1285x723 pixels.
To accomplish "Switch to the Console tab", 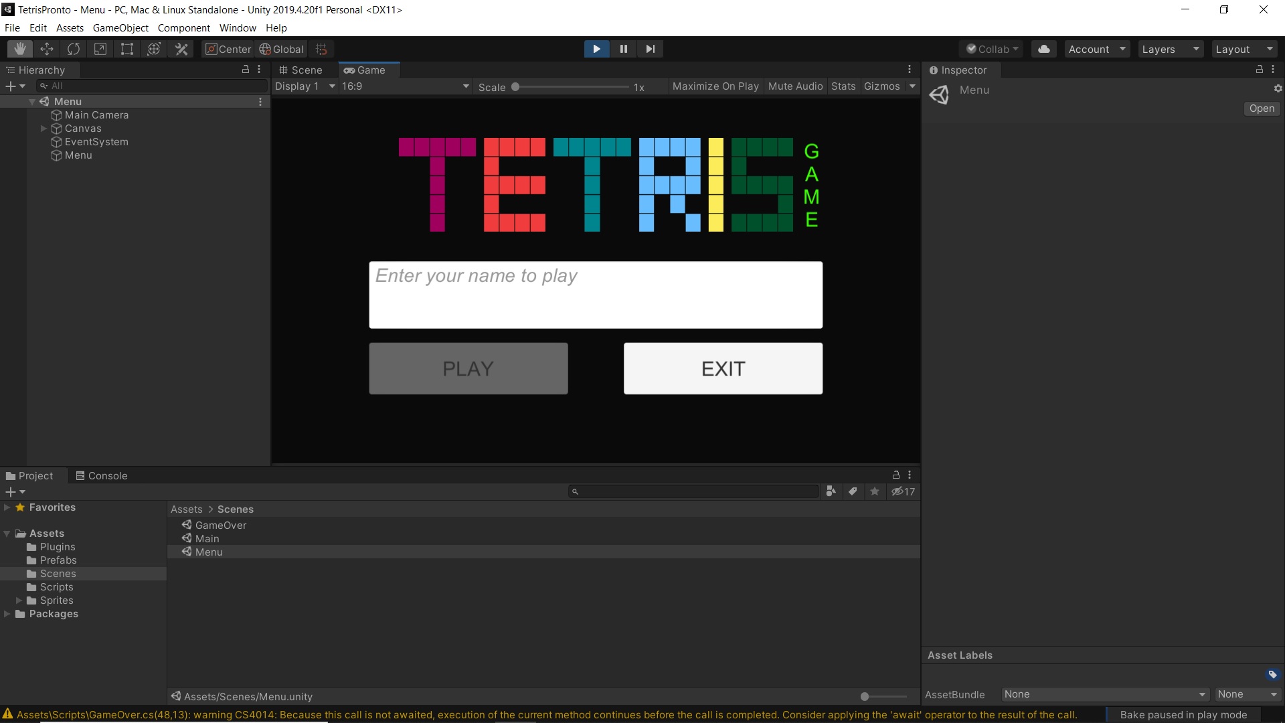I will 101,475.
